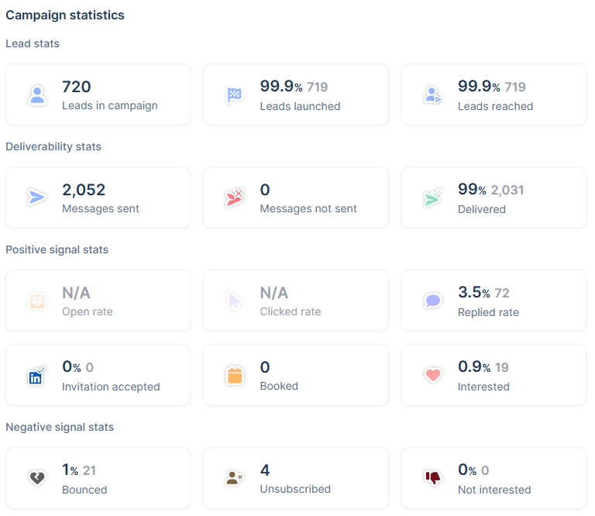Open the Invitation accepted card
595x516 pixels.
coord(98,375)
